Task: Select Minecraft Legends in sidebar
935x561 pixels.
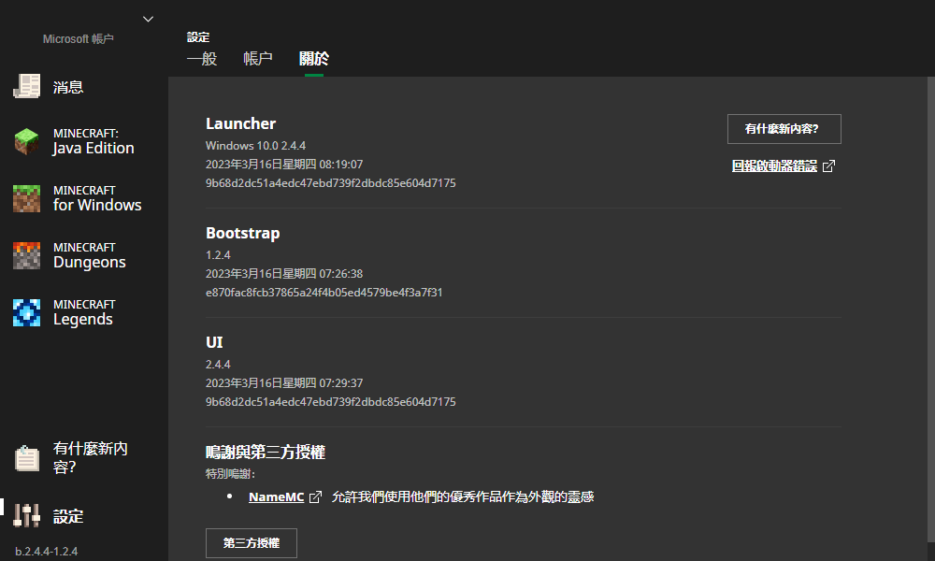Action: (x=83, y=312)
